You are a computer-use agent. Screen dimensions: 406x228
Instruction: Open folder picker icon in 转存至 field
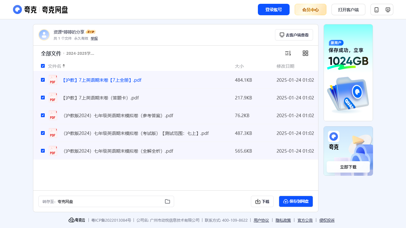click(x=167, y=201)
